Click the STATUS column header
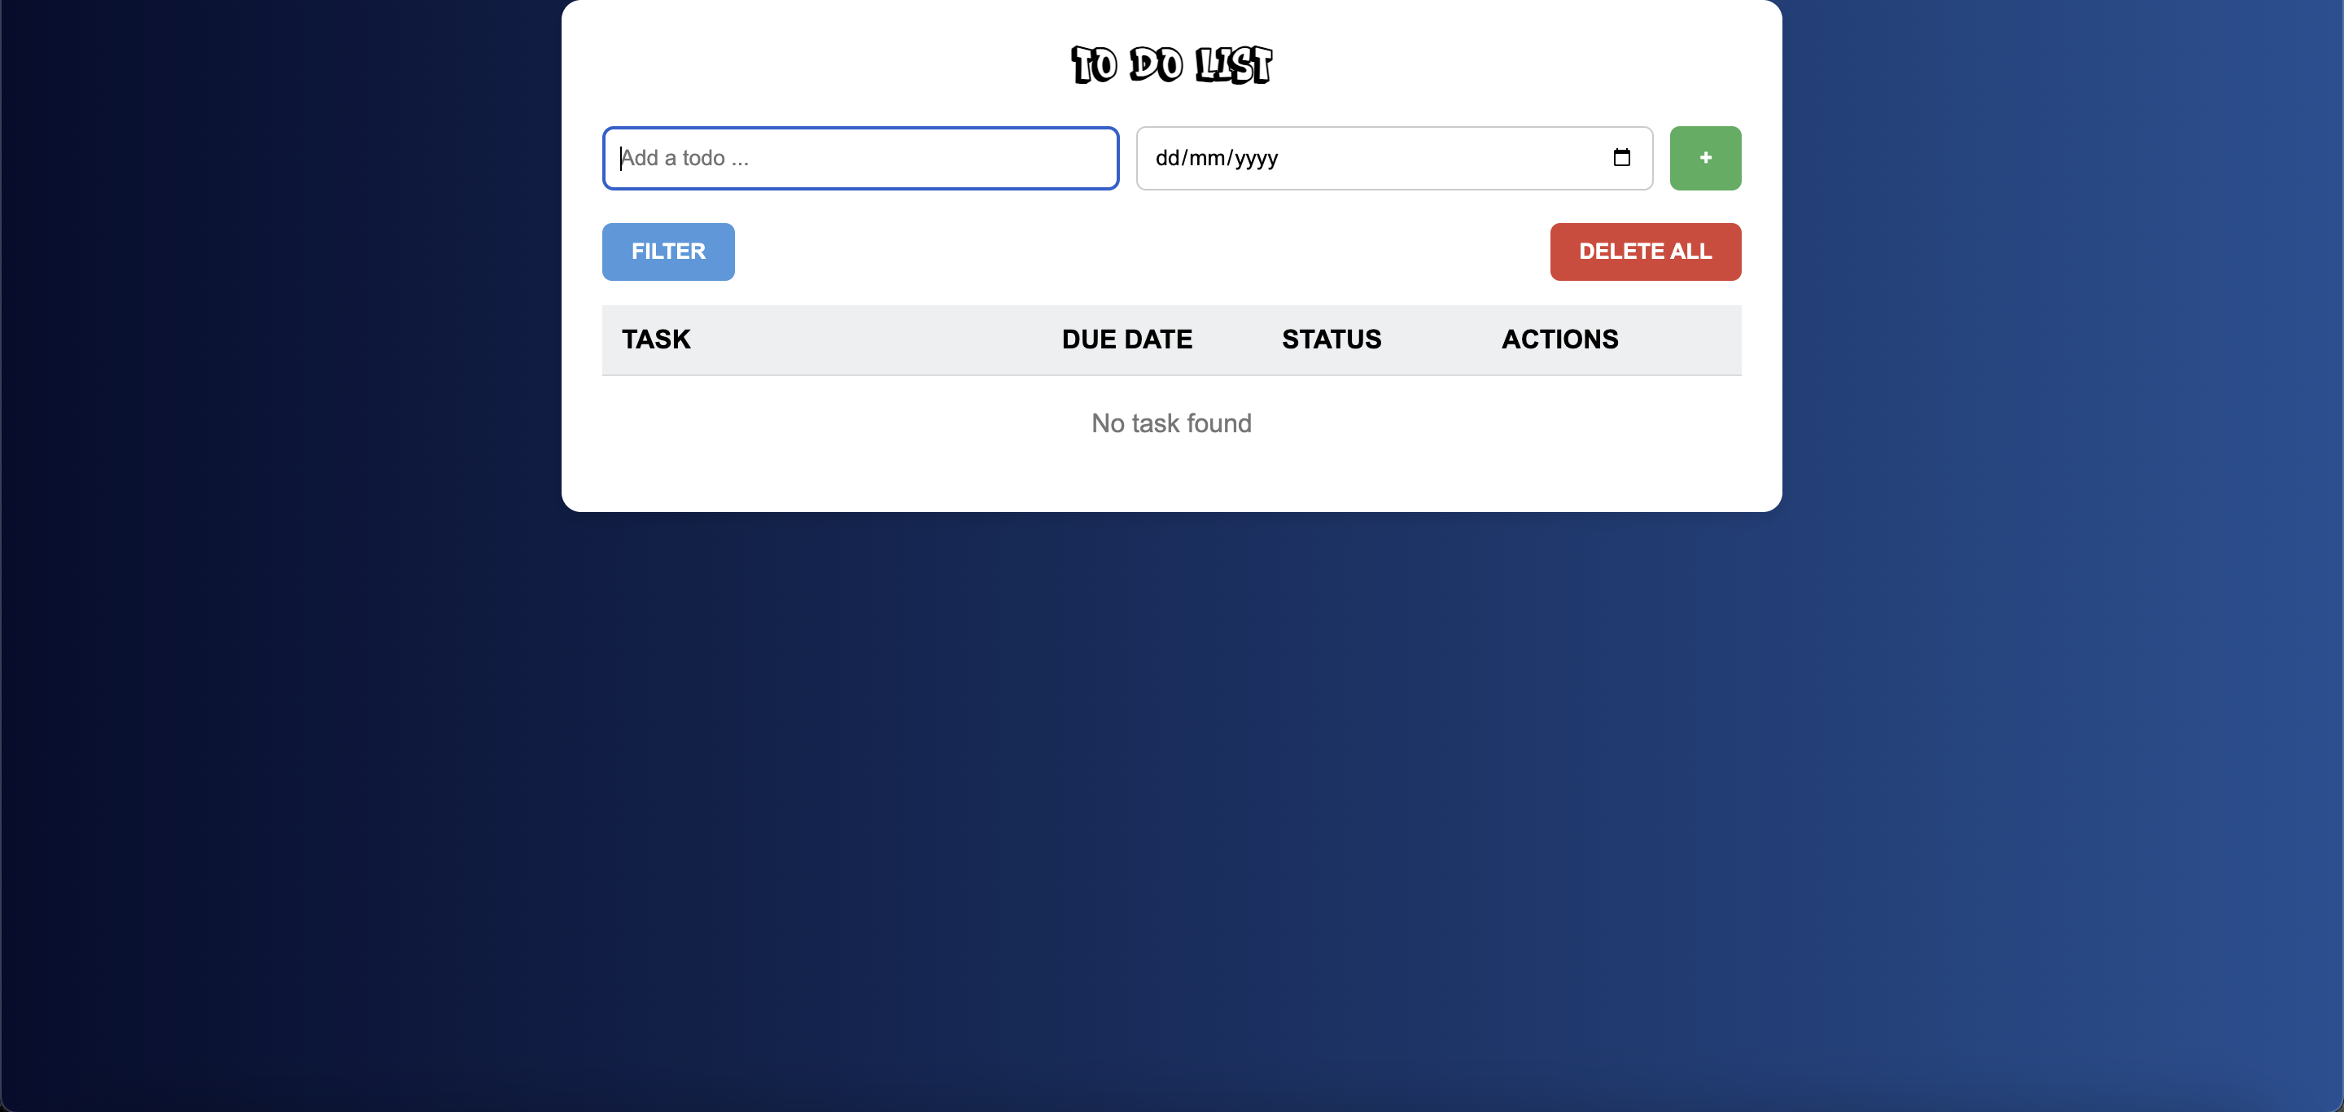Image resolution: width=2344 pixels, height=1112 pixels. pyautogui.click(x=1332, y=339)
